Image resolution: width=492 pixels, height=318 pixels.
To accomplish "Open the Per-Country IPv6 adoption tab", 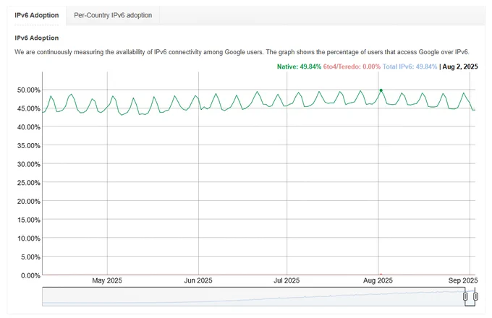I will pyautogui.click(x=113, y=15).
